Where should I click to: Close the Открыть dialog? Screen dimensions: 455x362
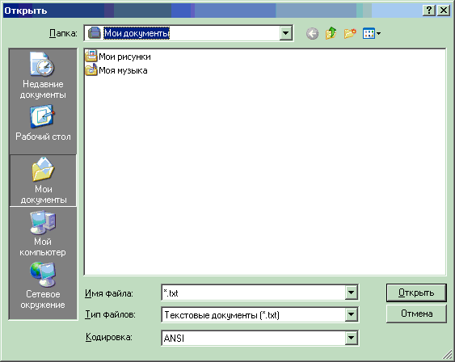click(x=444, y=11)
